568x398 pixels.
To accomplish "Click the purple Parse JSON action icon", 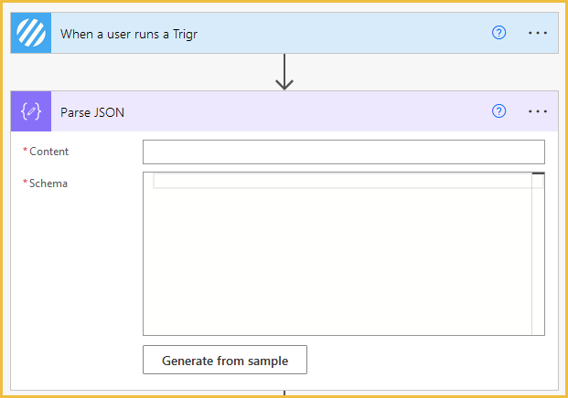I will pyautogui.click(x=31, y=111).
